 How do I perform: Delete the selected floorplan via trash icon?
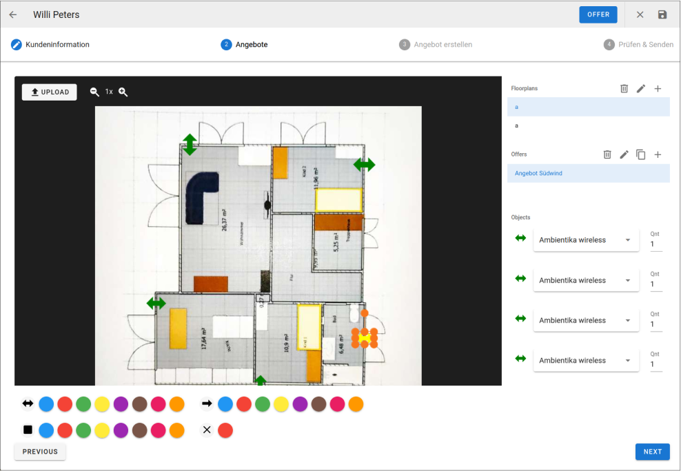click(x=624, y=89)
